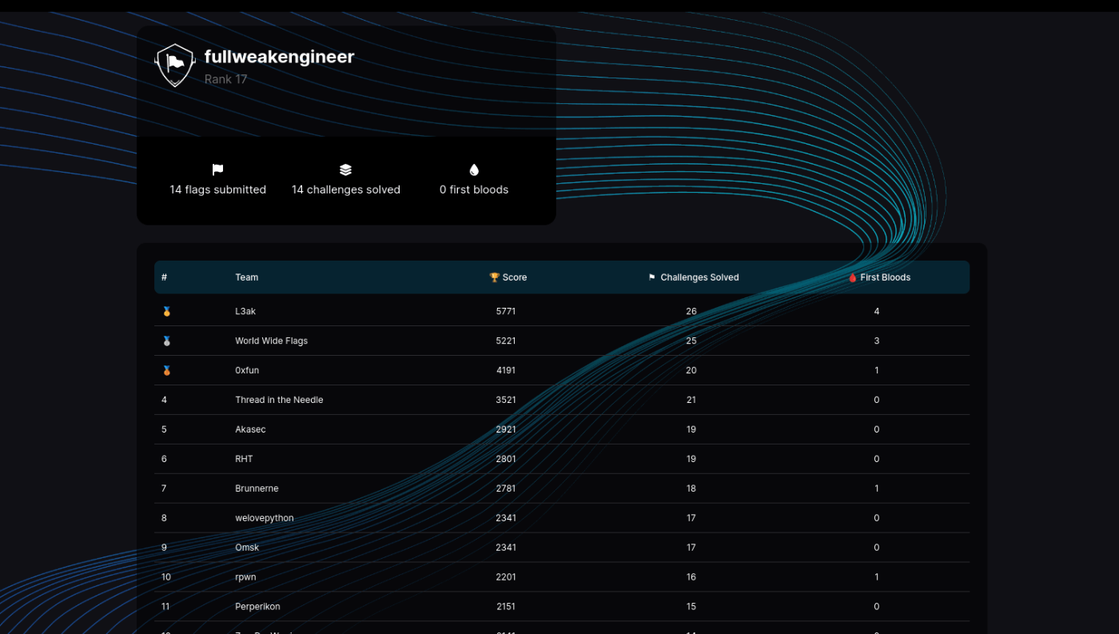Click the fullweakengineer team name heading
Screen dimensions: 1119x634
279,57
